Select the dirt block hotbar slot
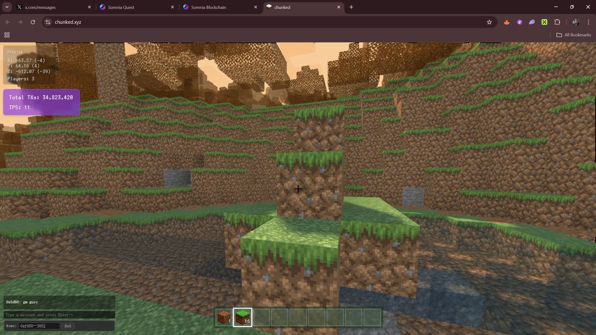This screenshot has height=335, width=596. (224, 317)
